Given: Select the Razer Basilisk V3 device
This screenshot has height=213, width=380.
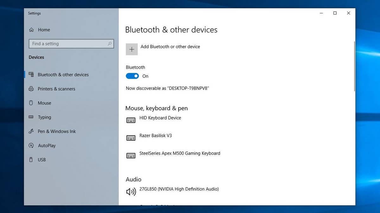Looking at the screenshot, I should click(x=155, y=136).
